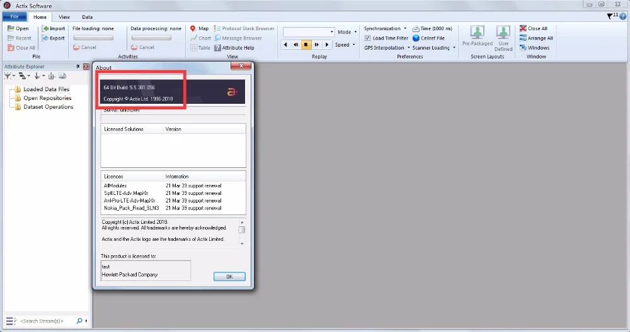Open Attribute Help
Viewport: 630px width, 332px height.
tap(234, 48)
